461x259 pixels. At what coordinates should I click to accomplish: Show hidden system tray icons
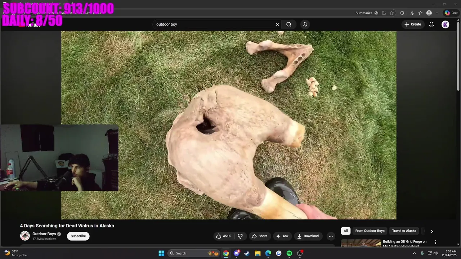(x=414, y=253)
